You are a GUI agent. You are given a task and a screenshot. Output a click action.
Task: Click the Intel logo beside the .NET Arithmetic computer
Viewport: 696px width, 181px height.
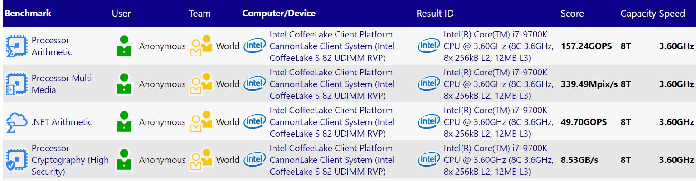click(x=255, y=122)
